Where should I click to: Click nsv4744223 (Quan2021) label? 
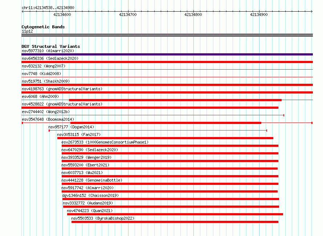pyautogui.click(x=90, y=211)
